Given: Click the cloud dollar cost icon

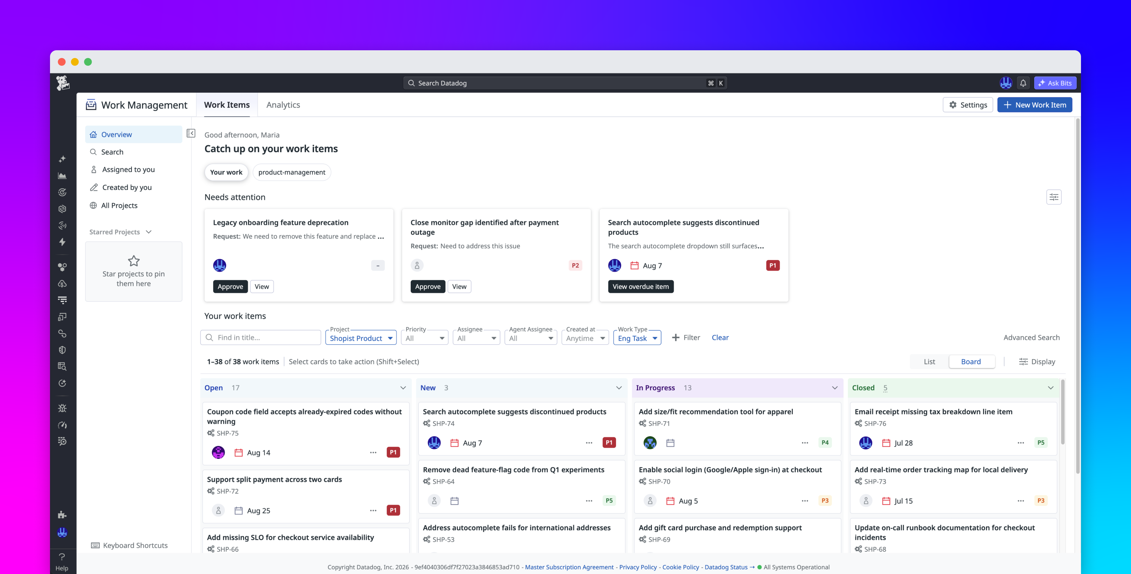Looking at the screenshot, I should tap(62, 283).
